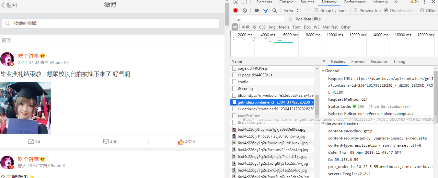This screenshot has width=438, height=178.
Task: Toggle the device toolbar icon
Action: coord(244,2)
